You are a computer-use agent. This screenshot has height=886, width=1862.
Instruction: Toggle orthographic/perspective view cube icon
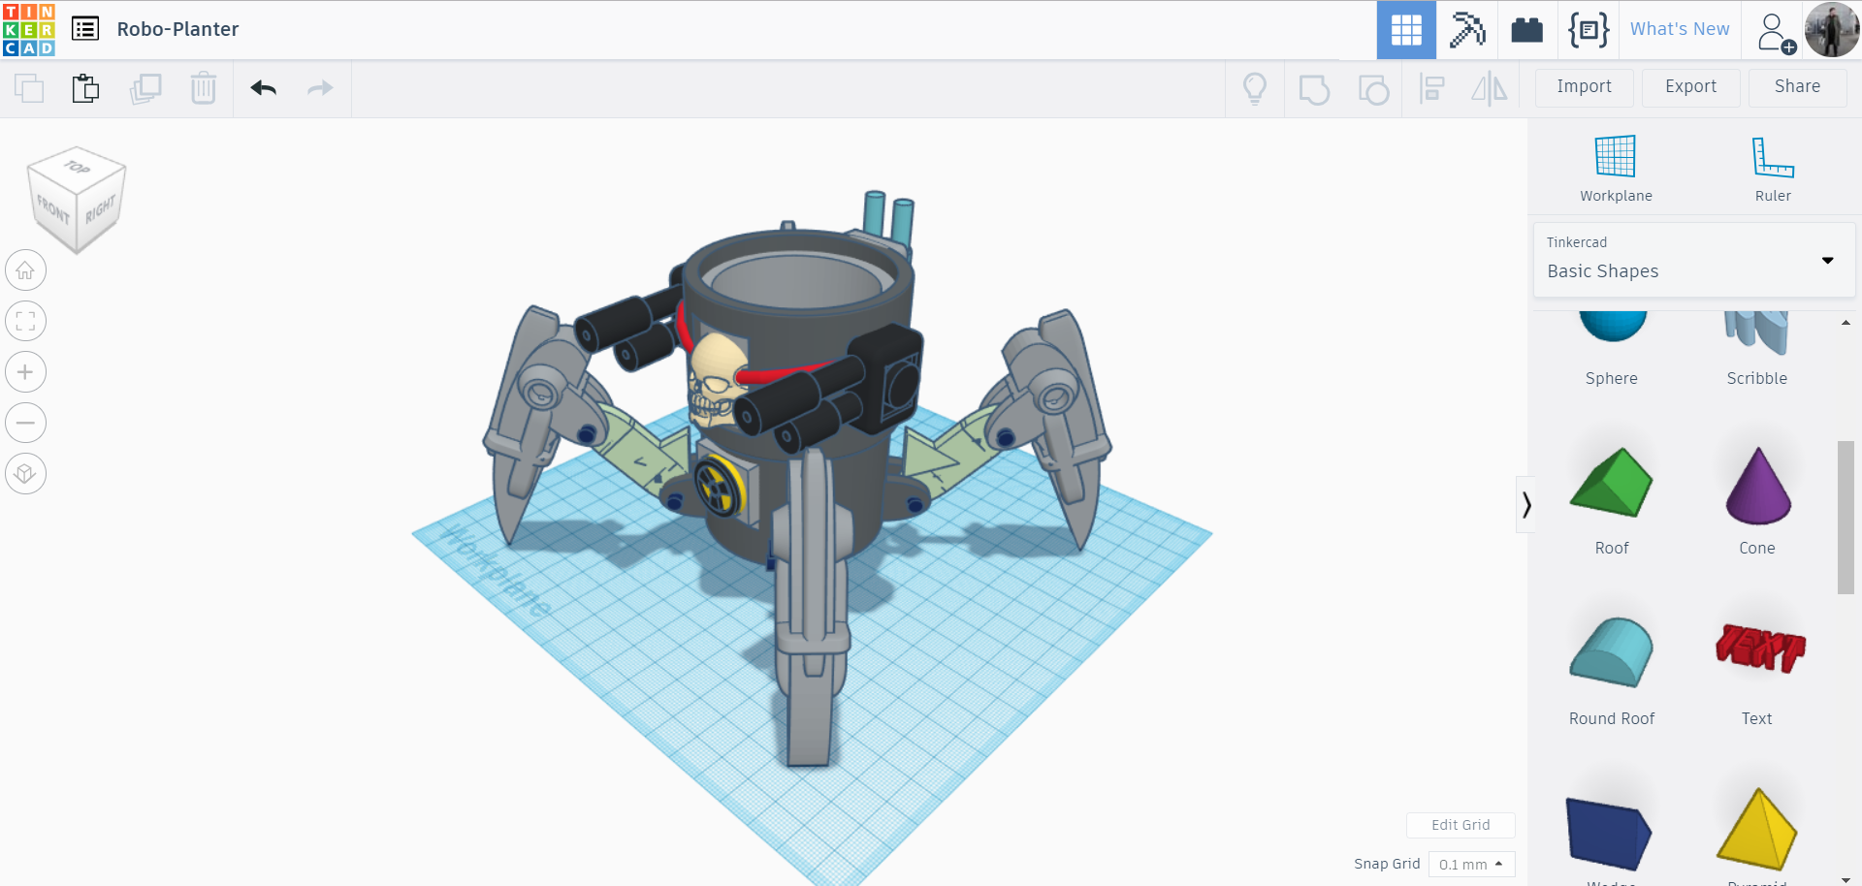(x=26, y=474)
